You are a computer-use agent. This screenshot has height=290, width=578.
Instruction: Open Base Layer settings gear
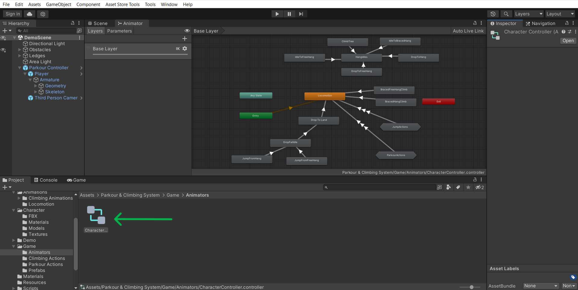point(185,48)
